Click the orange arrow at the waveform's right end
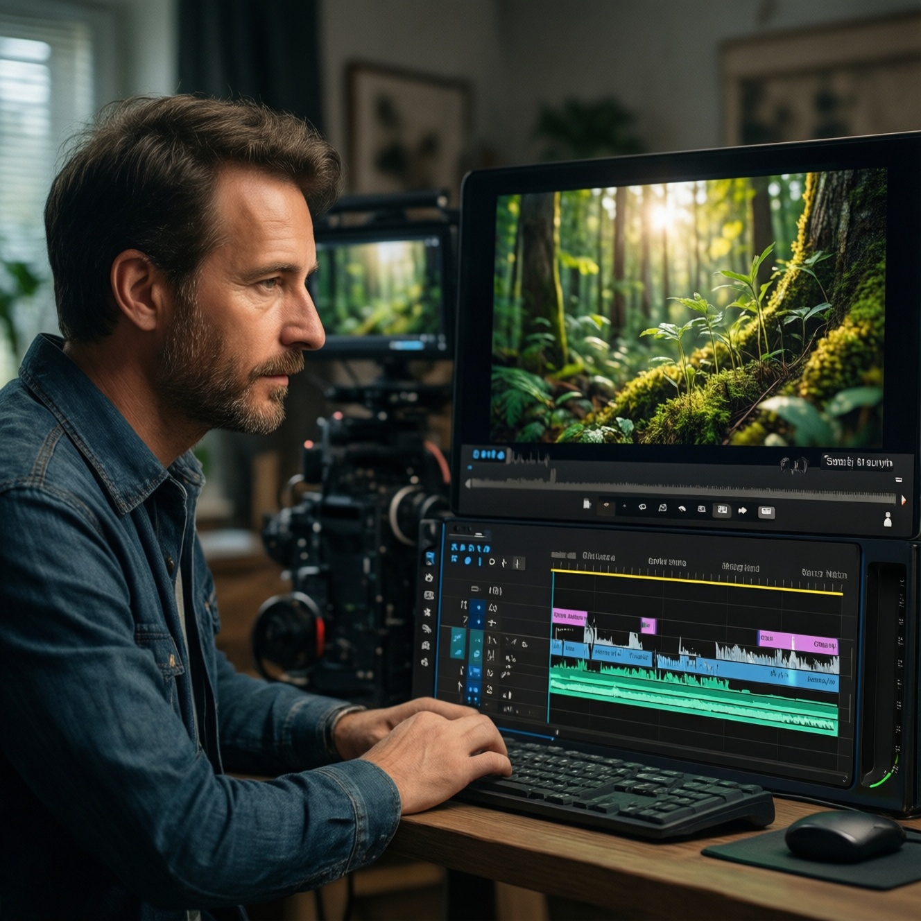This screenshot has width=921, height=921. pos(903,499)
